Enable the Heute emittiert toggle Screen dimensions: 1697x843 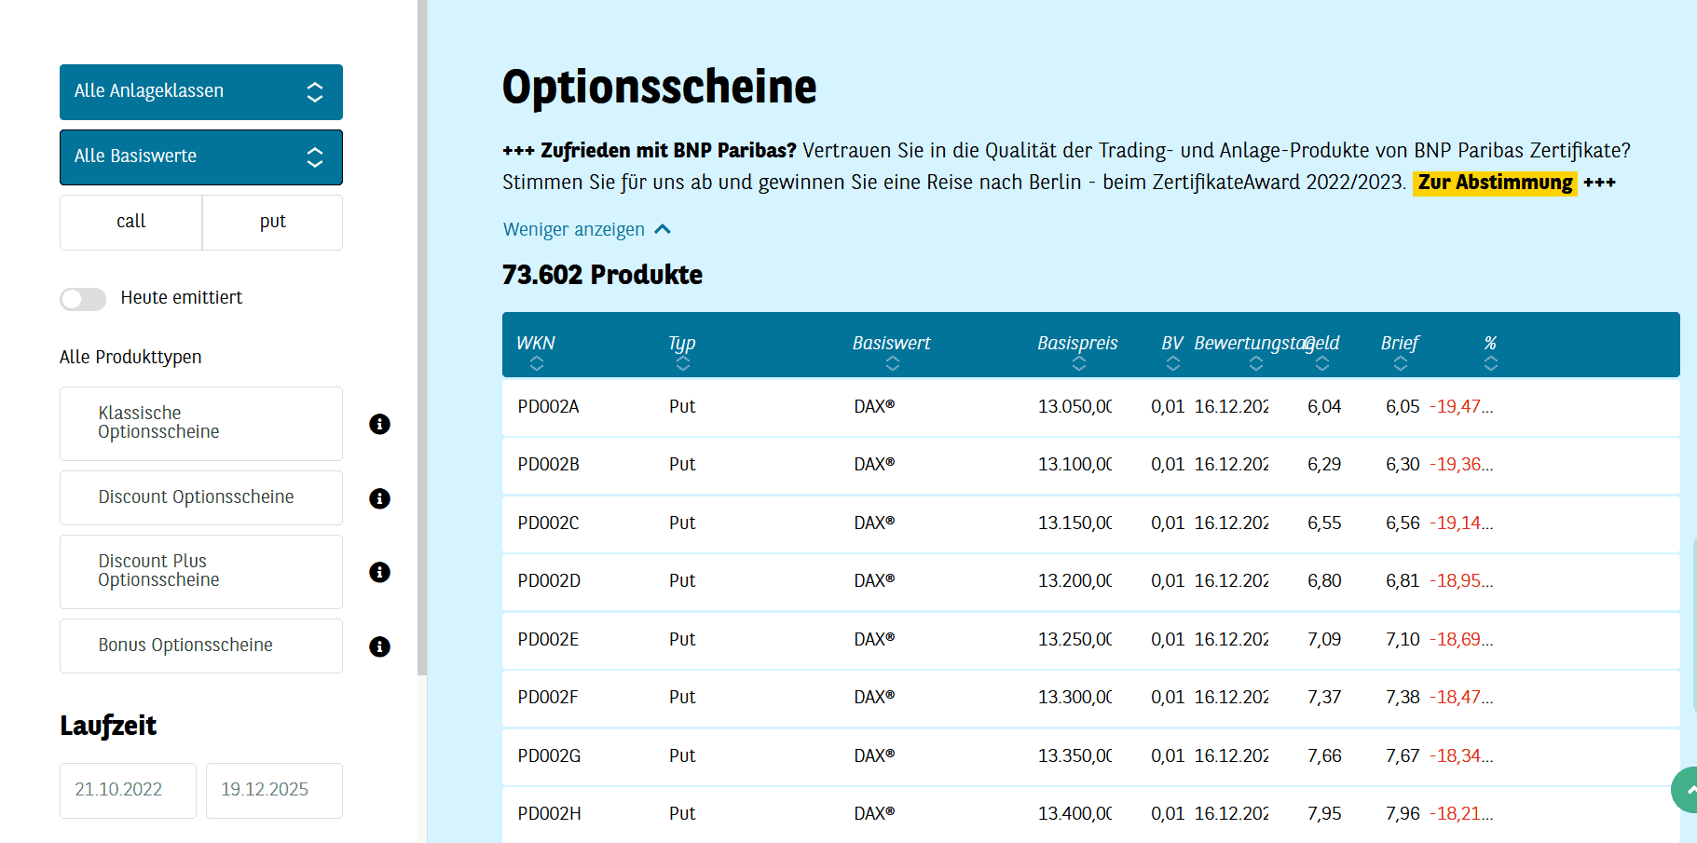83,298
